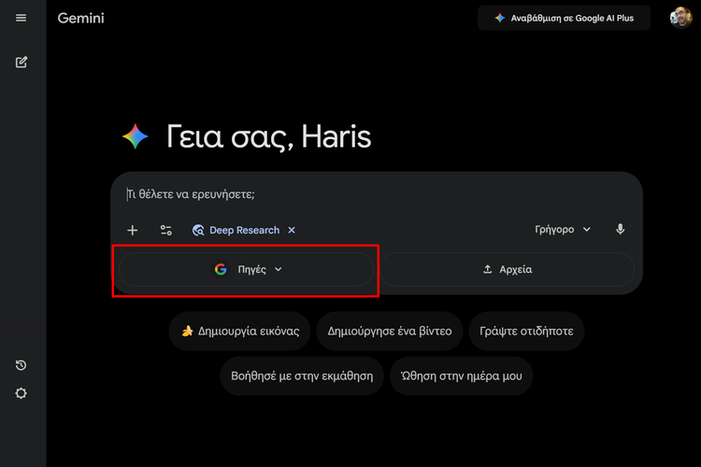The image size is (701, 467).
Task: Open the activity history icon
Action: 21,365
